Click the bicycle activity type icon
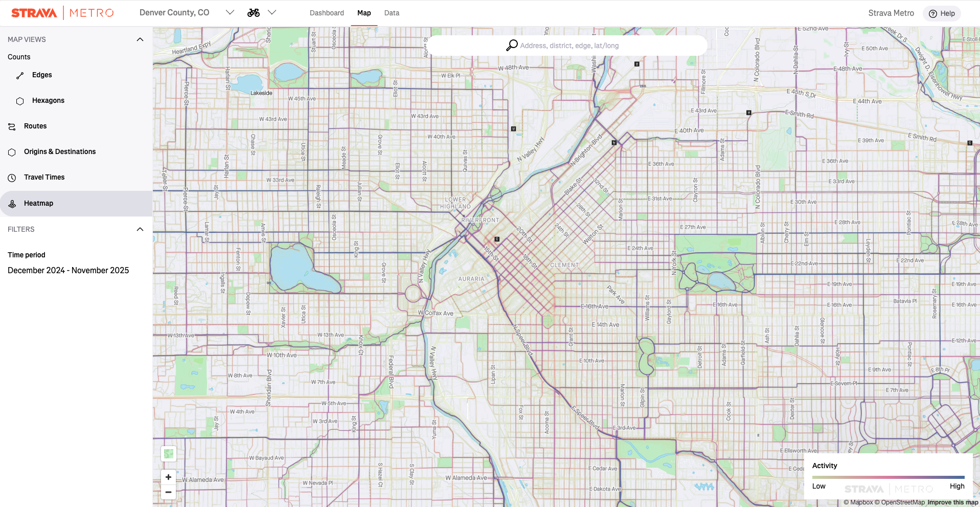980x507 pixels. pyautogui.click(x=254, y=13)
